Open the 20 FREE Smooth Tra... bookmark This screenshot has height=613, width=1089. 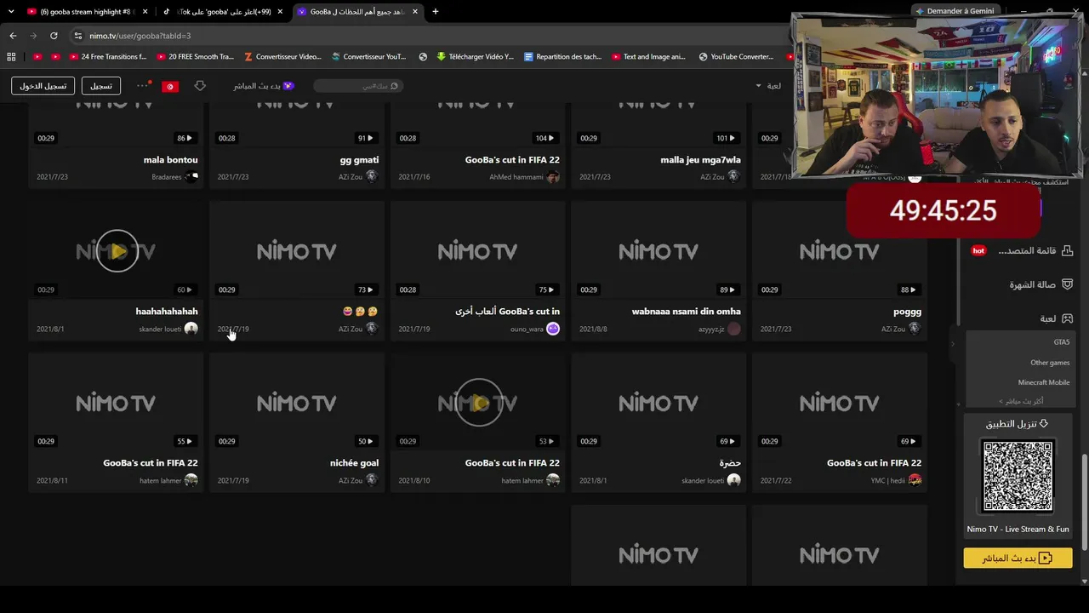tap(195, 57)
